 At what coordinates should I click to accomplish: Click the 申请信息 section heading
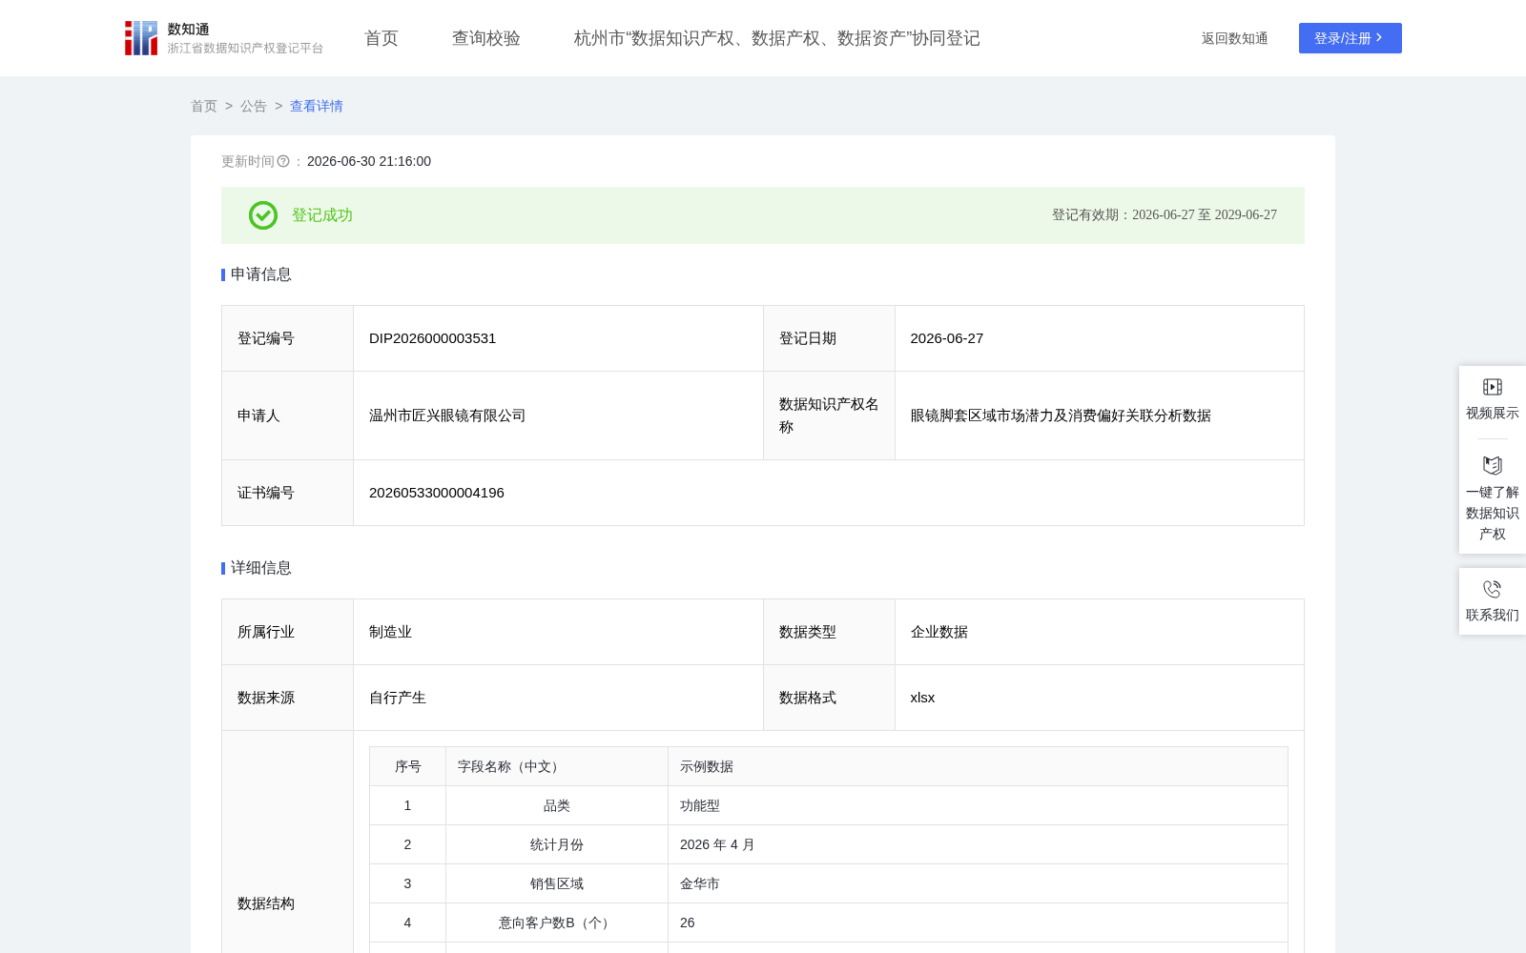tap(261, 274)
